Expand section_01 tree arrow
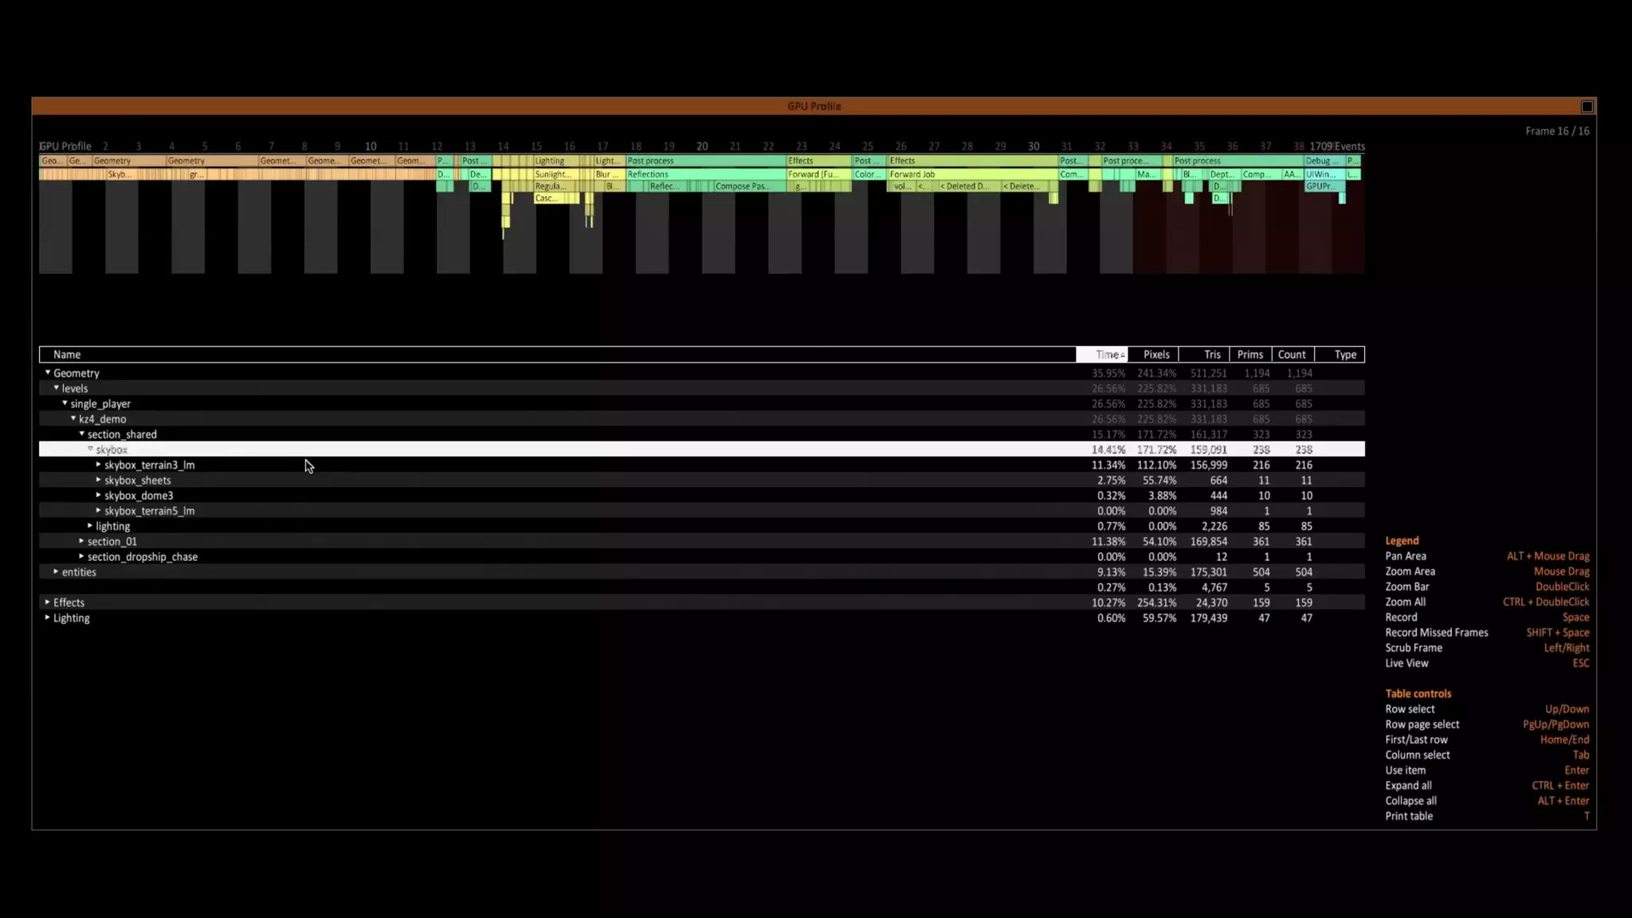Screen dimensions: 1632x918 point(81,541)
